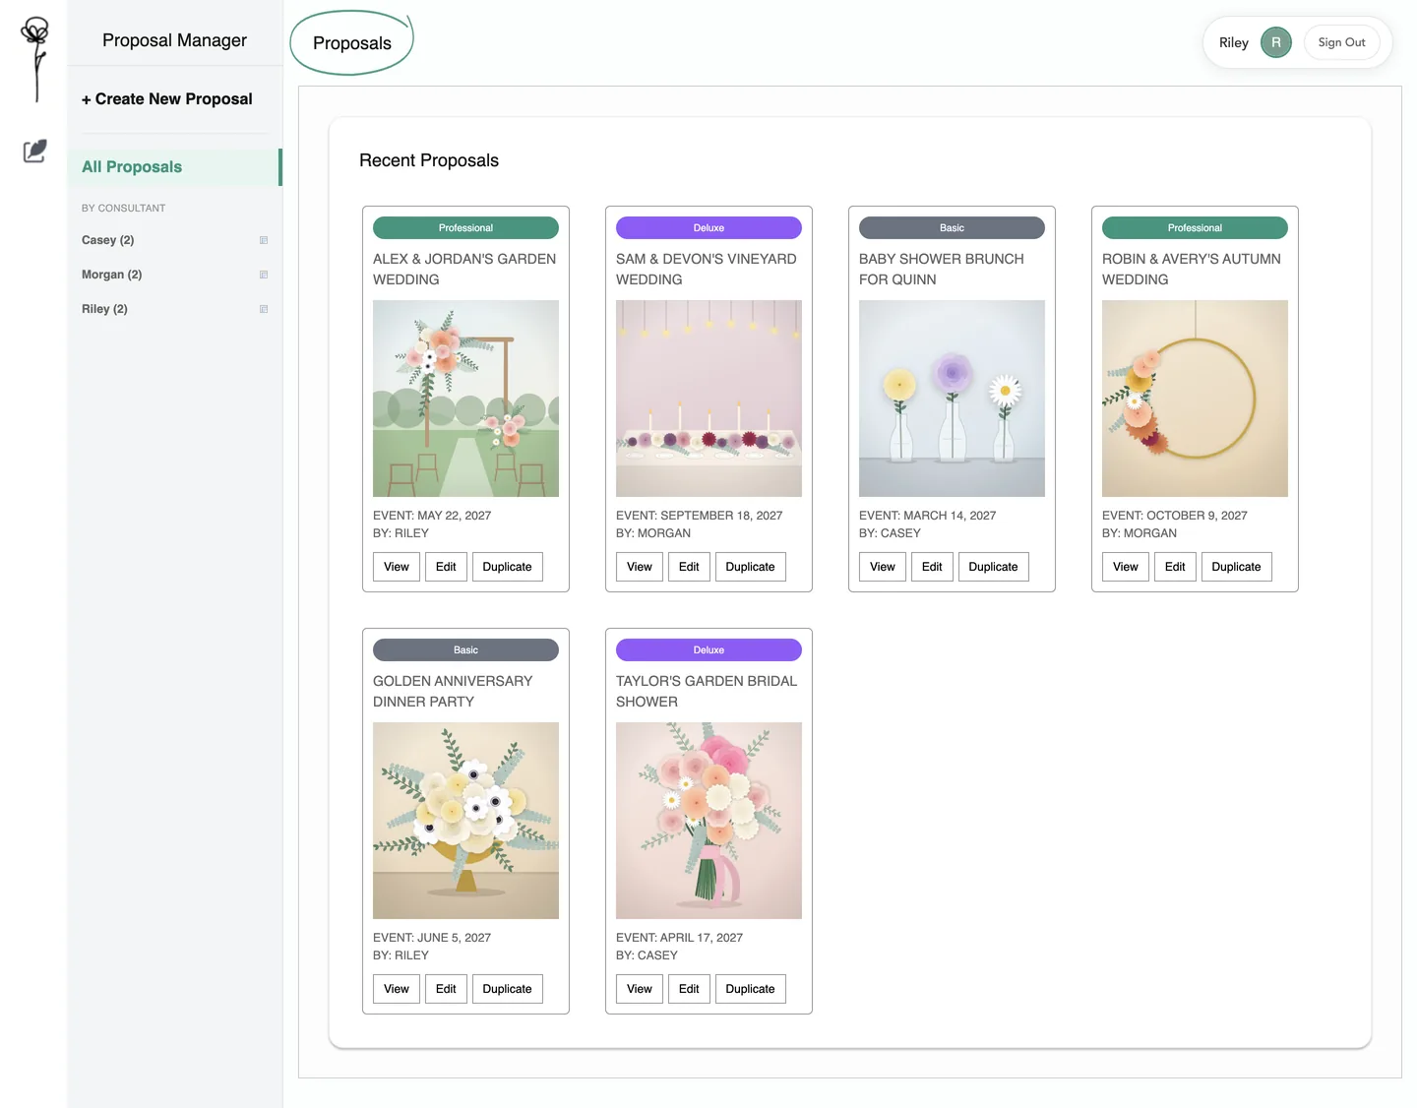This screenshot has width=1417, height=1108.
Task: Open the three flower vases thumbnail
Action: point(952,399)
